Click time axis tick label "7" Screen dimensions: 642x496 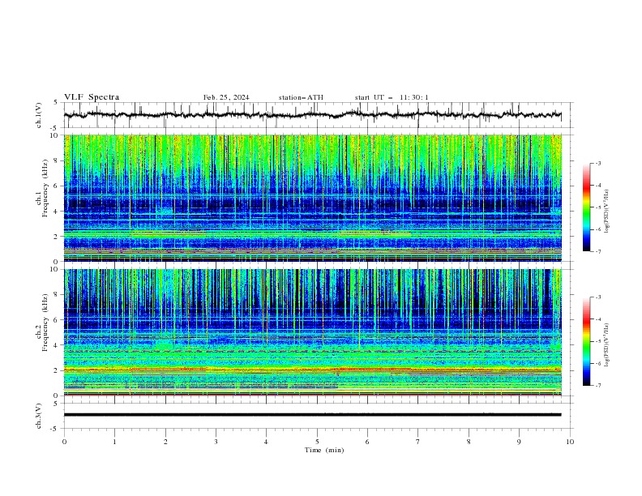click(x=418, y=442)
